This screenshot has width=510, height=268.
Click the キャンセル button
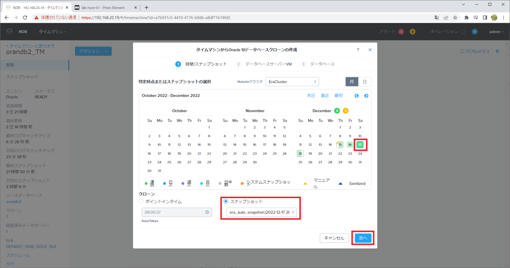(x=334, y=238)
